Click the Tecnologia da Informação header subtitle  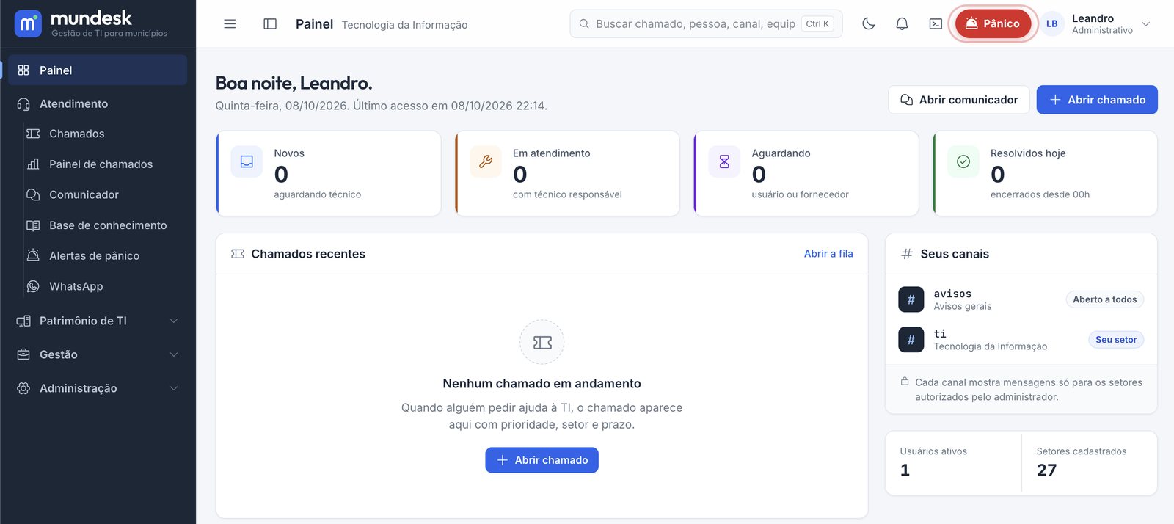404,25
